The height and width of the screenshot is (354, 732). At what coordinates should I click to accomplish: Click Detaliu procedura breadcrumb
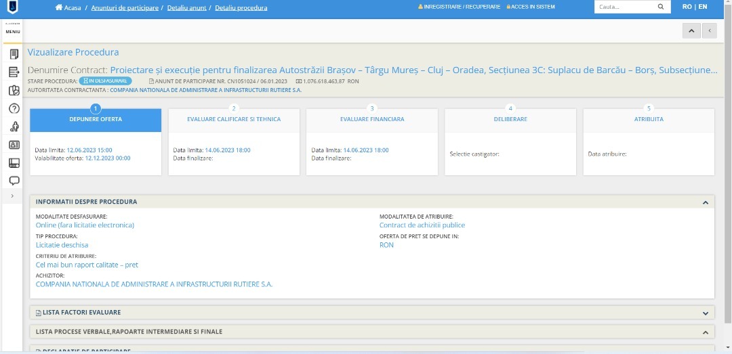(x=241, y=8)
